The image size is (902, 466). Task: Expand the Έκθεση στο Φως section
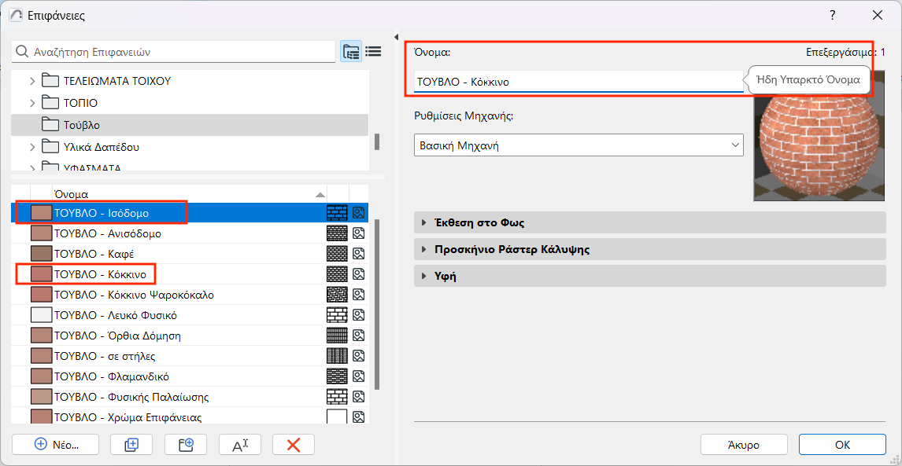(649, 222)
